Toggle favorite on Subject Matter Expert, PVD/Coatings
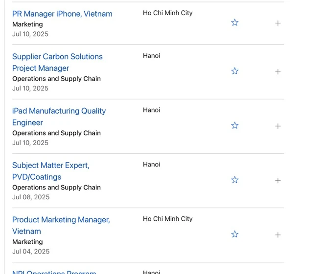This screenshot has width=323, height=274. (234, 180)
